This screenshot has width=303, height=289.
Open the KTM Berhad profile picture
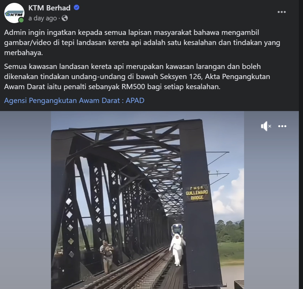pyautogui.click(x=14, y=13)
